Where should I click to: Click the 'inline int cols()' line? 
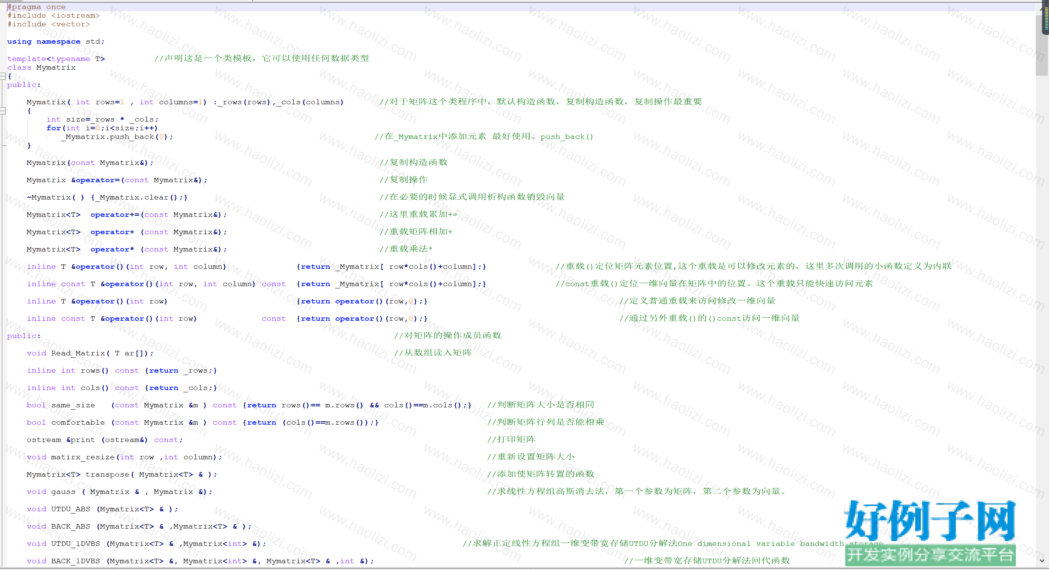click(122, 388)
